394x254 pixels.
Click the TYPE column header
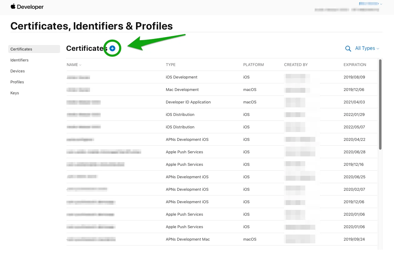click(171, 65)
